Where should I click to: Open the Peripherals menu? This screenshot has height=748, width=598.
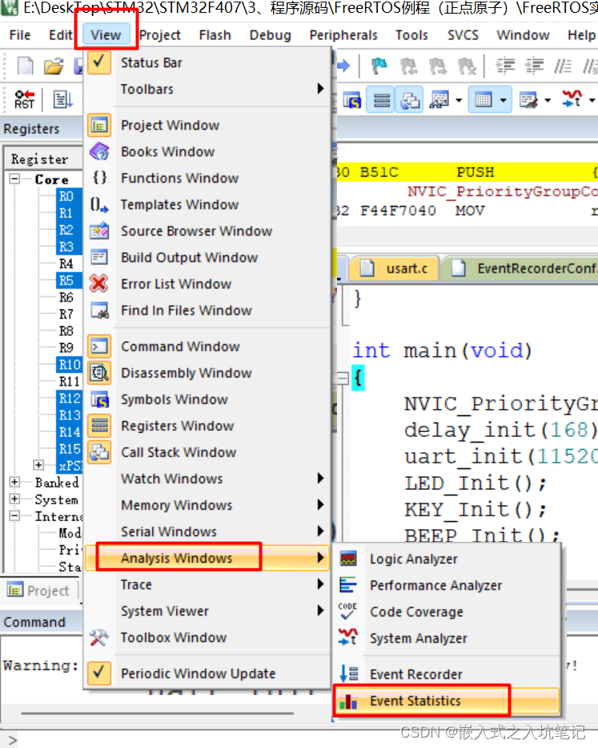point(343,35)
